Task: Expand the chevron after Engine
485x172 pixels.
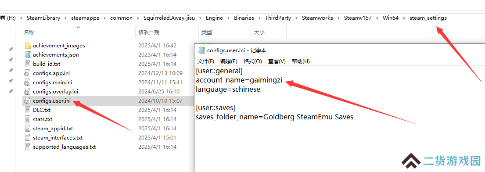Action: point(229,18)
